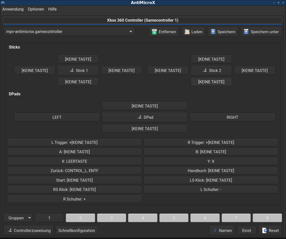The image size is (286, 239).
Task: Click Zurück: CONTROL_L, ENTF button
Action: (74, 171)
